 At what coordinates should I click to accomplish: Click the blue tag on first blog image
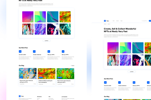click(x=21, y=77)
